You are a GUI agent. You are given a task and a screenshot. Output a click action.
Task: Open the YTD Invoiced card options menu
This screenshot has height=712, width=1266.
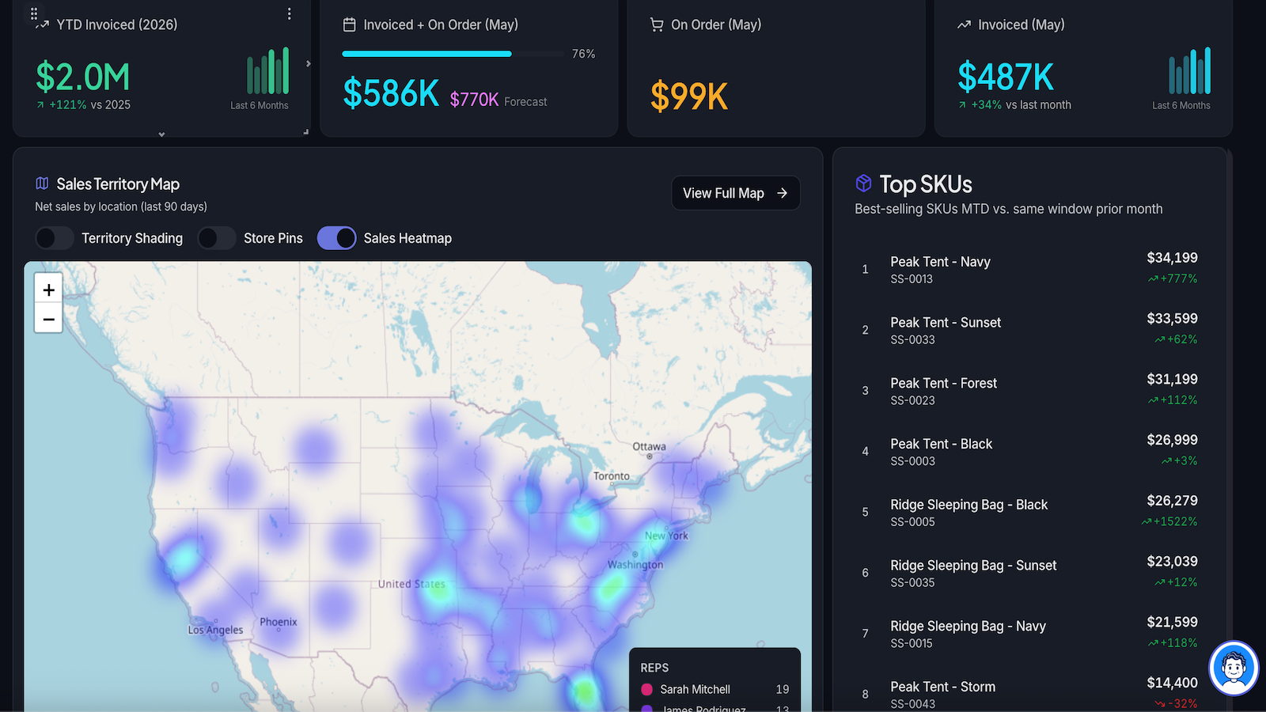(x=290, y=14)
